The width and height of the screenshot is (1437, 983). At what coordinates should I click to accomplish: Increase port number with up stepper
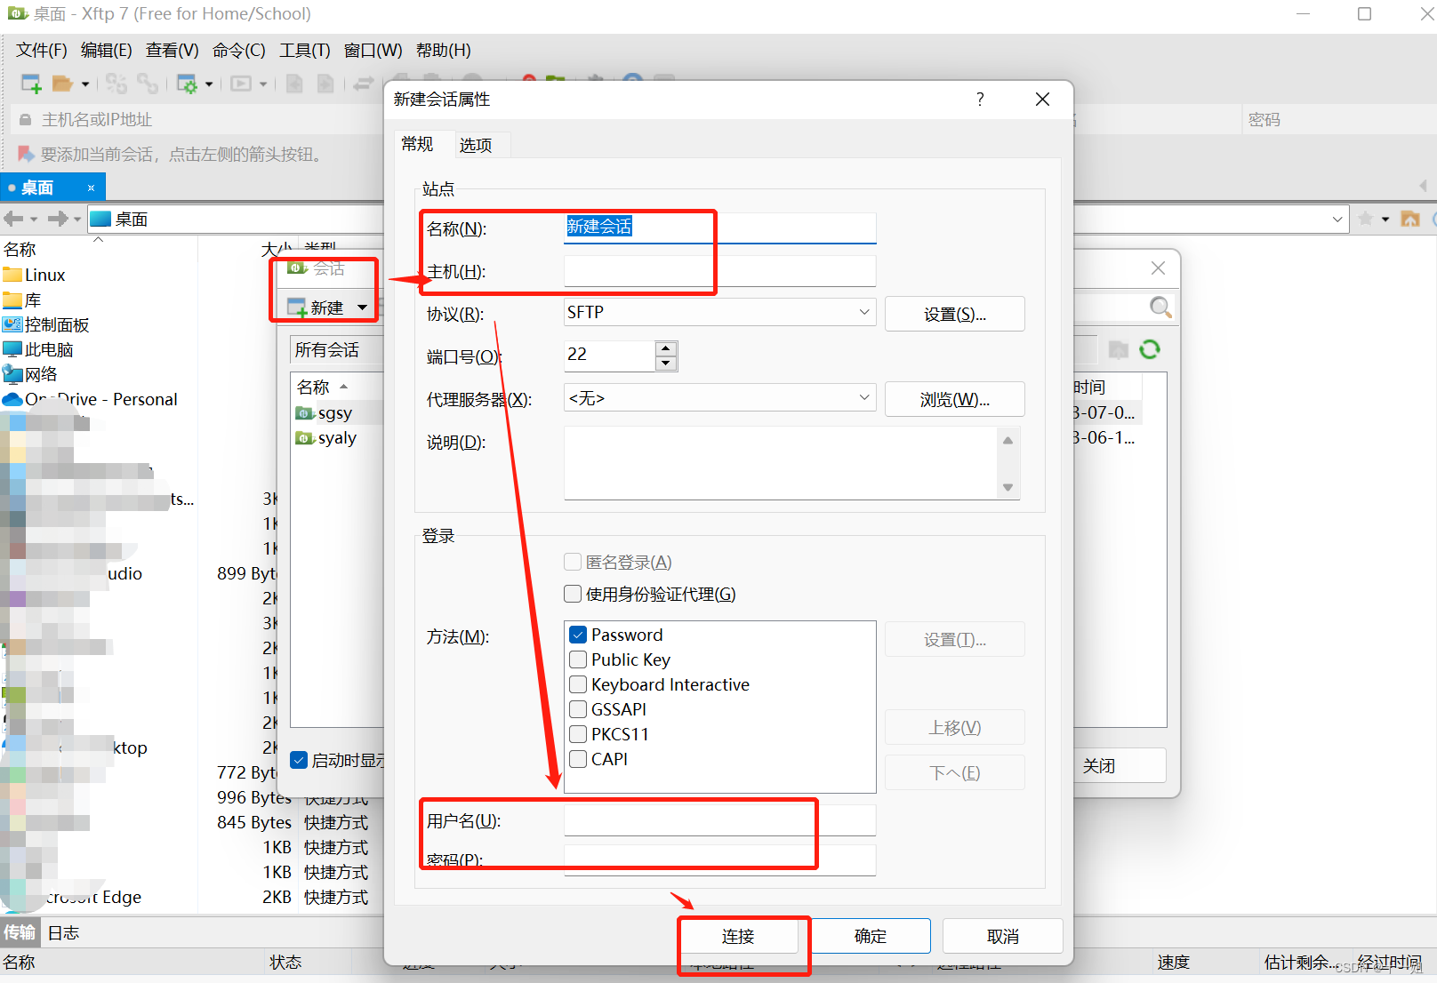pyautogui.click(x=666, y=348)
